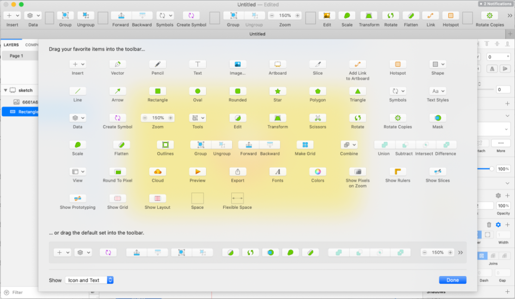Image resolution: width=515 pixels, height=299 pixels.
Task: Select the Export item
Action: [x=237, y=172]
